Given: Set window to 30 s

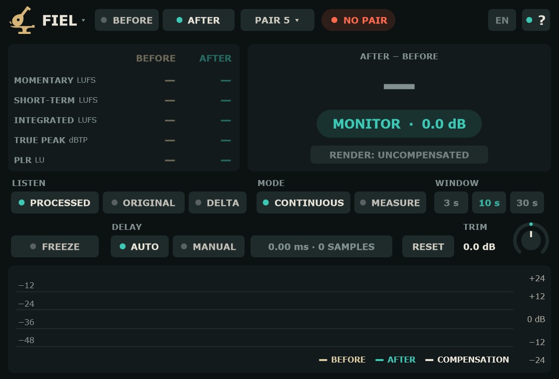Looking at the screenshot, I should pos(527,202).
